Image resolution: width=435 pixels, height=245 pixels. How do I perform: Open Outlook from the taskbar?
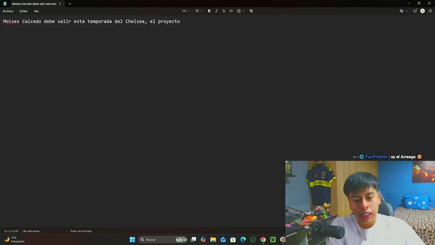[223, 240]
